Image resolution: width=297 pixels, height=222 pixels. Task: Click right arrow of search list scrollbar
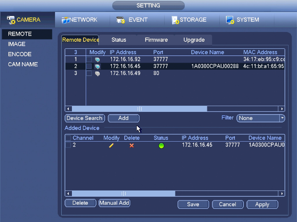(281, 109)
